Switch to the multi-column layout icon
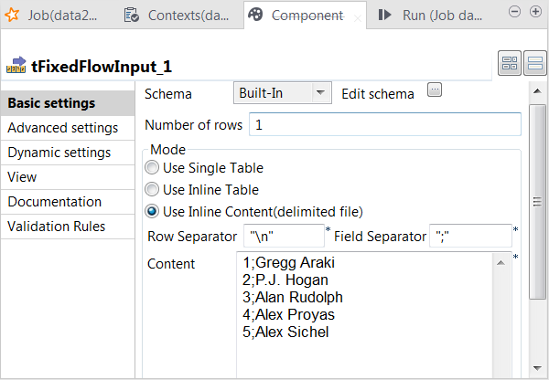Viewport: 549px width, 380px height. 510,64
